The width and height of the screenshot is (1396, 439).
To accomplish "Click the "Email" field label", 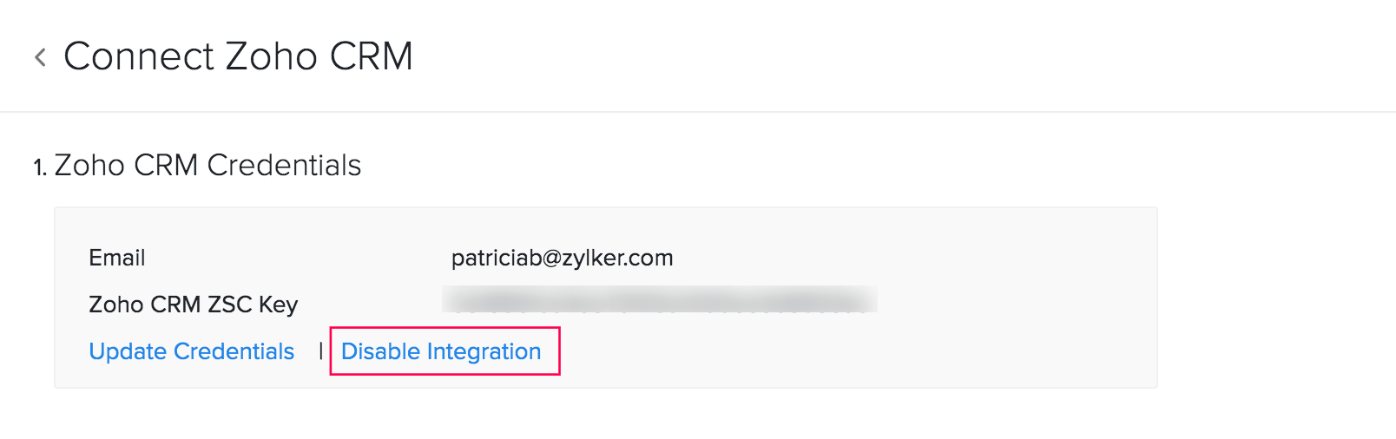I will click(116, 258).
